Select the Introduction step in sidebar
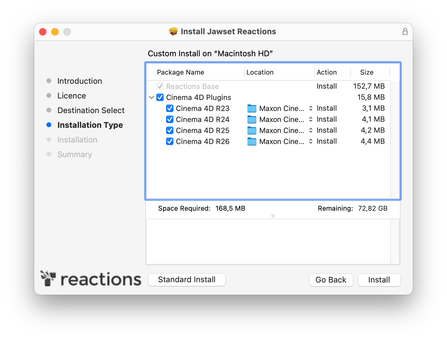447x340 pixels. tap(80, 81)
